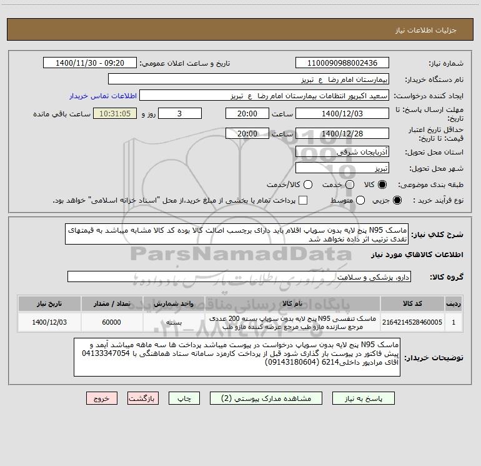
Task: Toggle اسناد خزانه اسلامی payment checkbox
Action: (x=303, y=200)
